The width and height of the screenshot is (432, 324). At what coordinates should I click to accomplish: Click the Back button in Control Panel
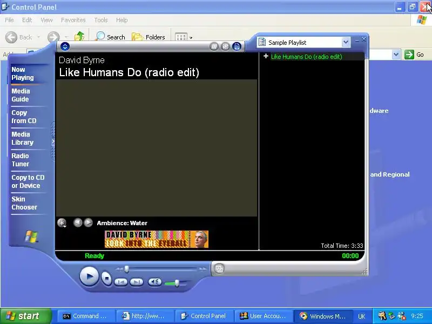[x=19, y=37]
